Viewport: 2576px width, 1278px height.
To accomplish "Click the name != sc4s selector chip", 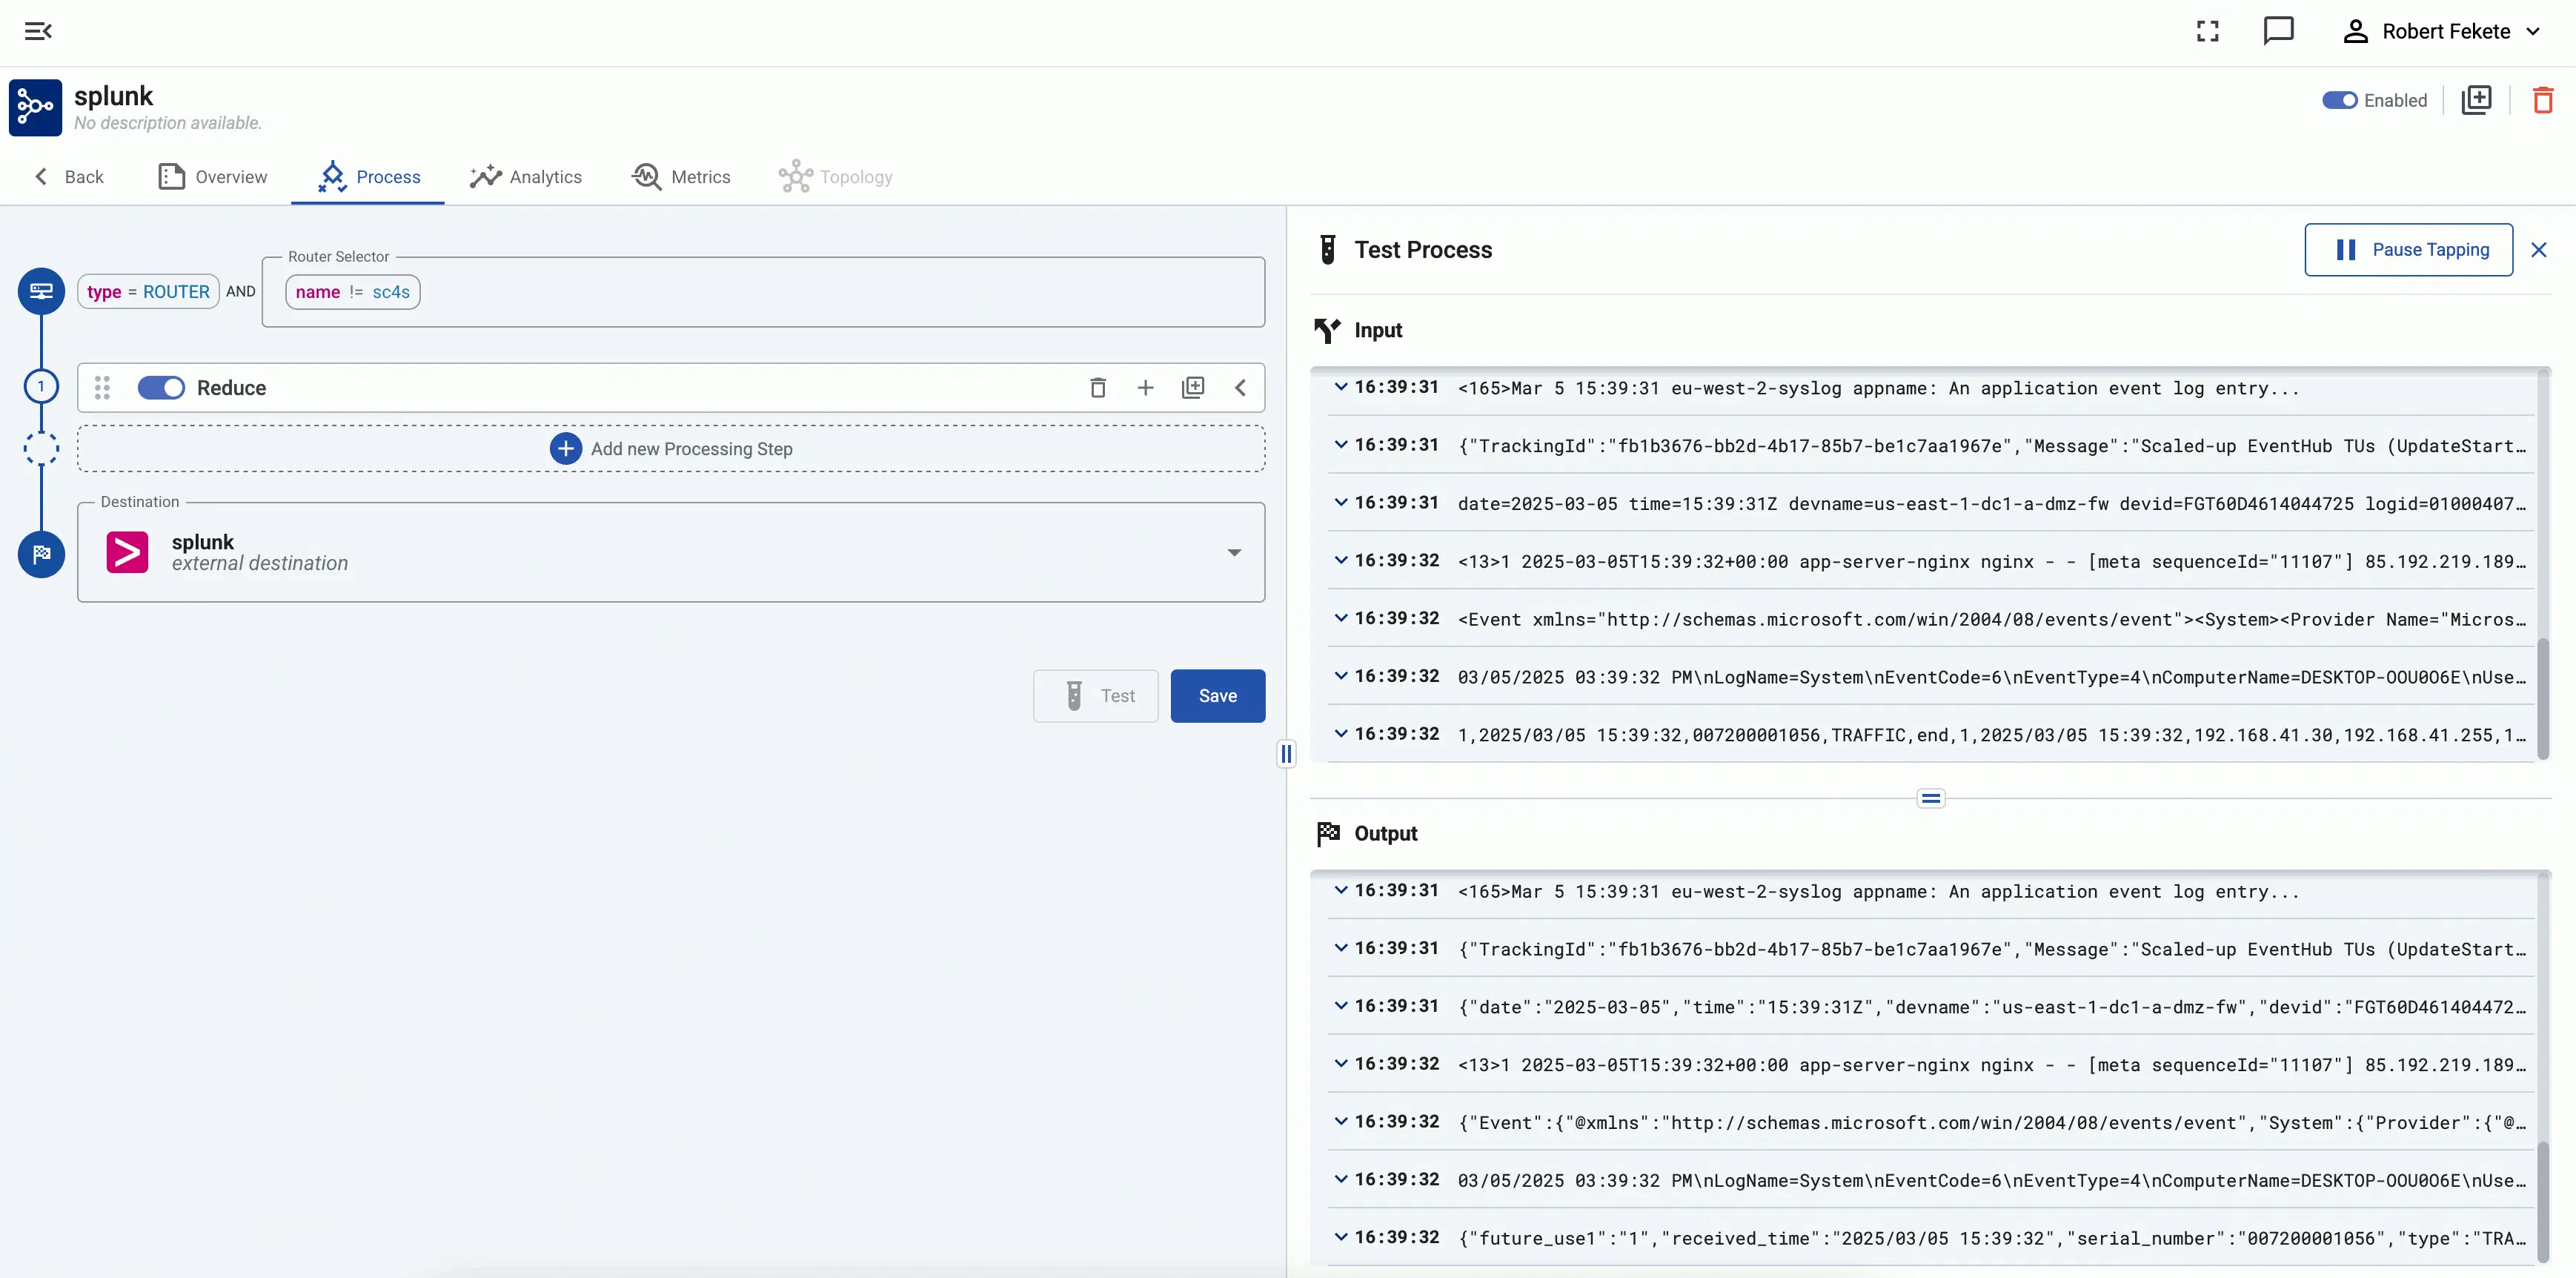I will (x=353, y=292).
